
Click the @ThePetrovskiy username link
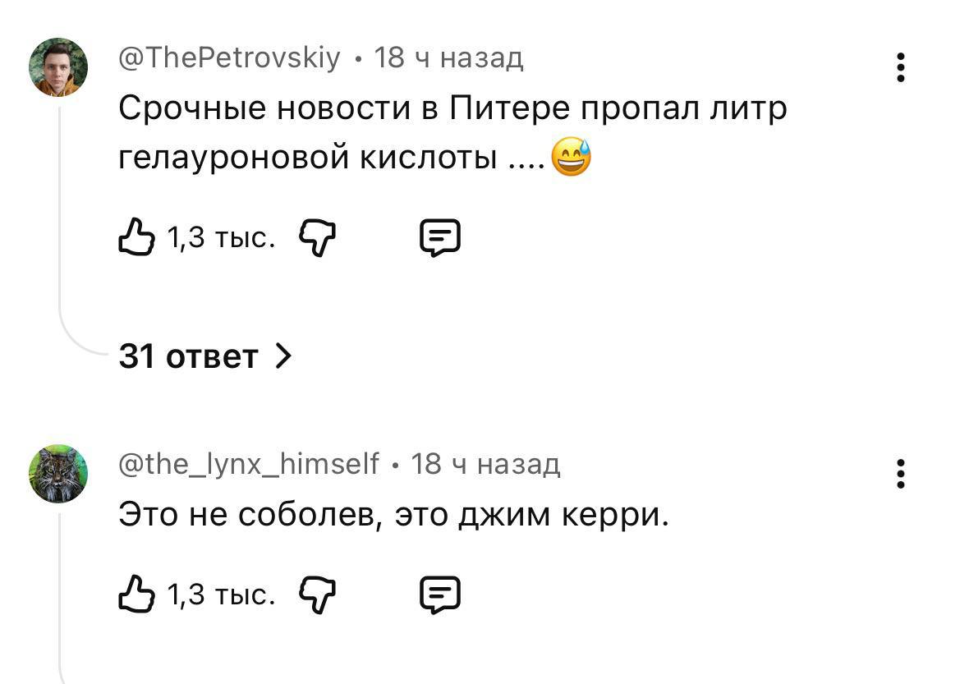point(229,58)
